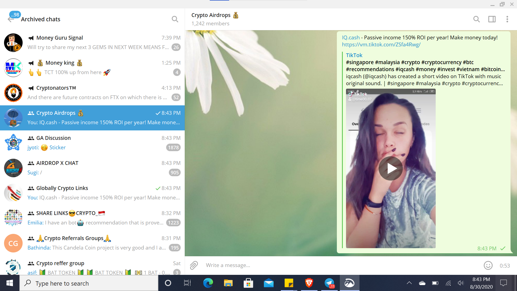Open the GA Discussion group
The height and width of the screenshot is (291, 517).
(x=92, y=143)
